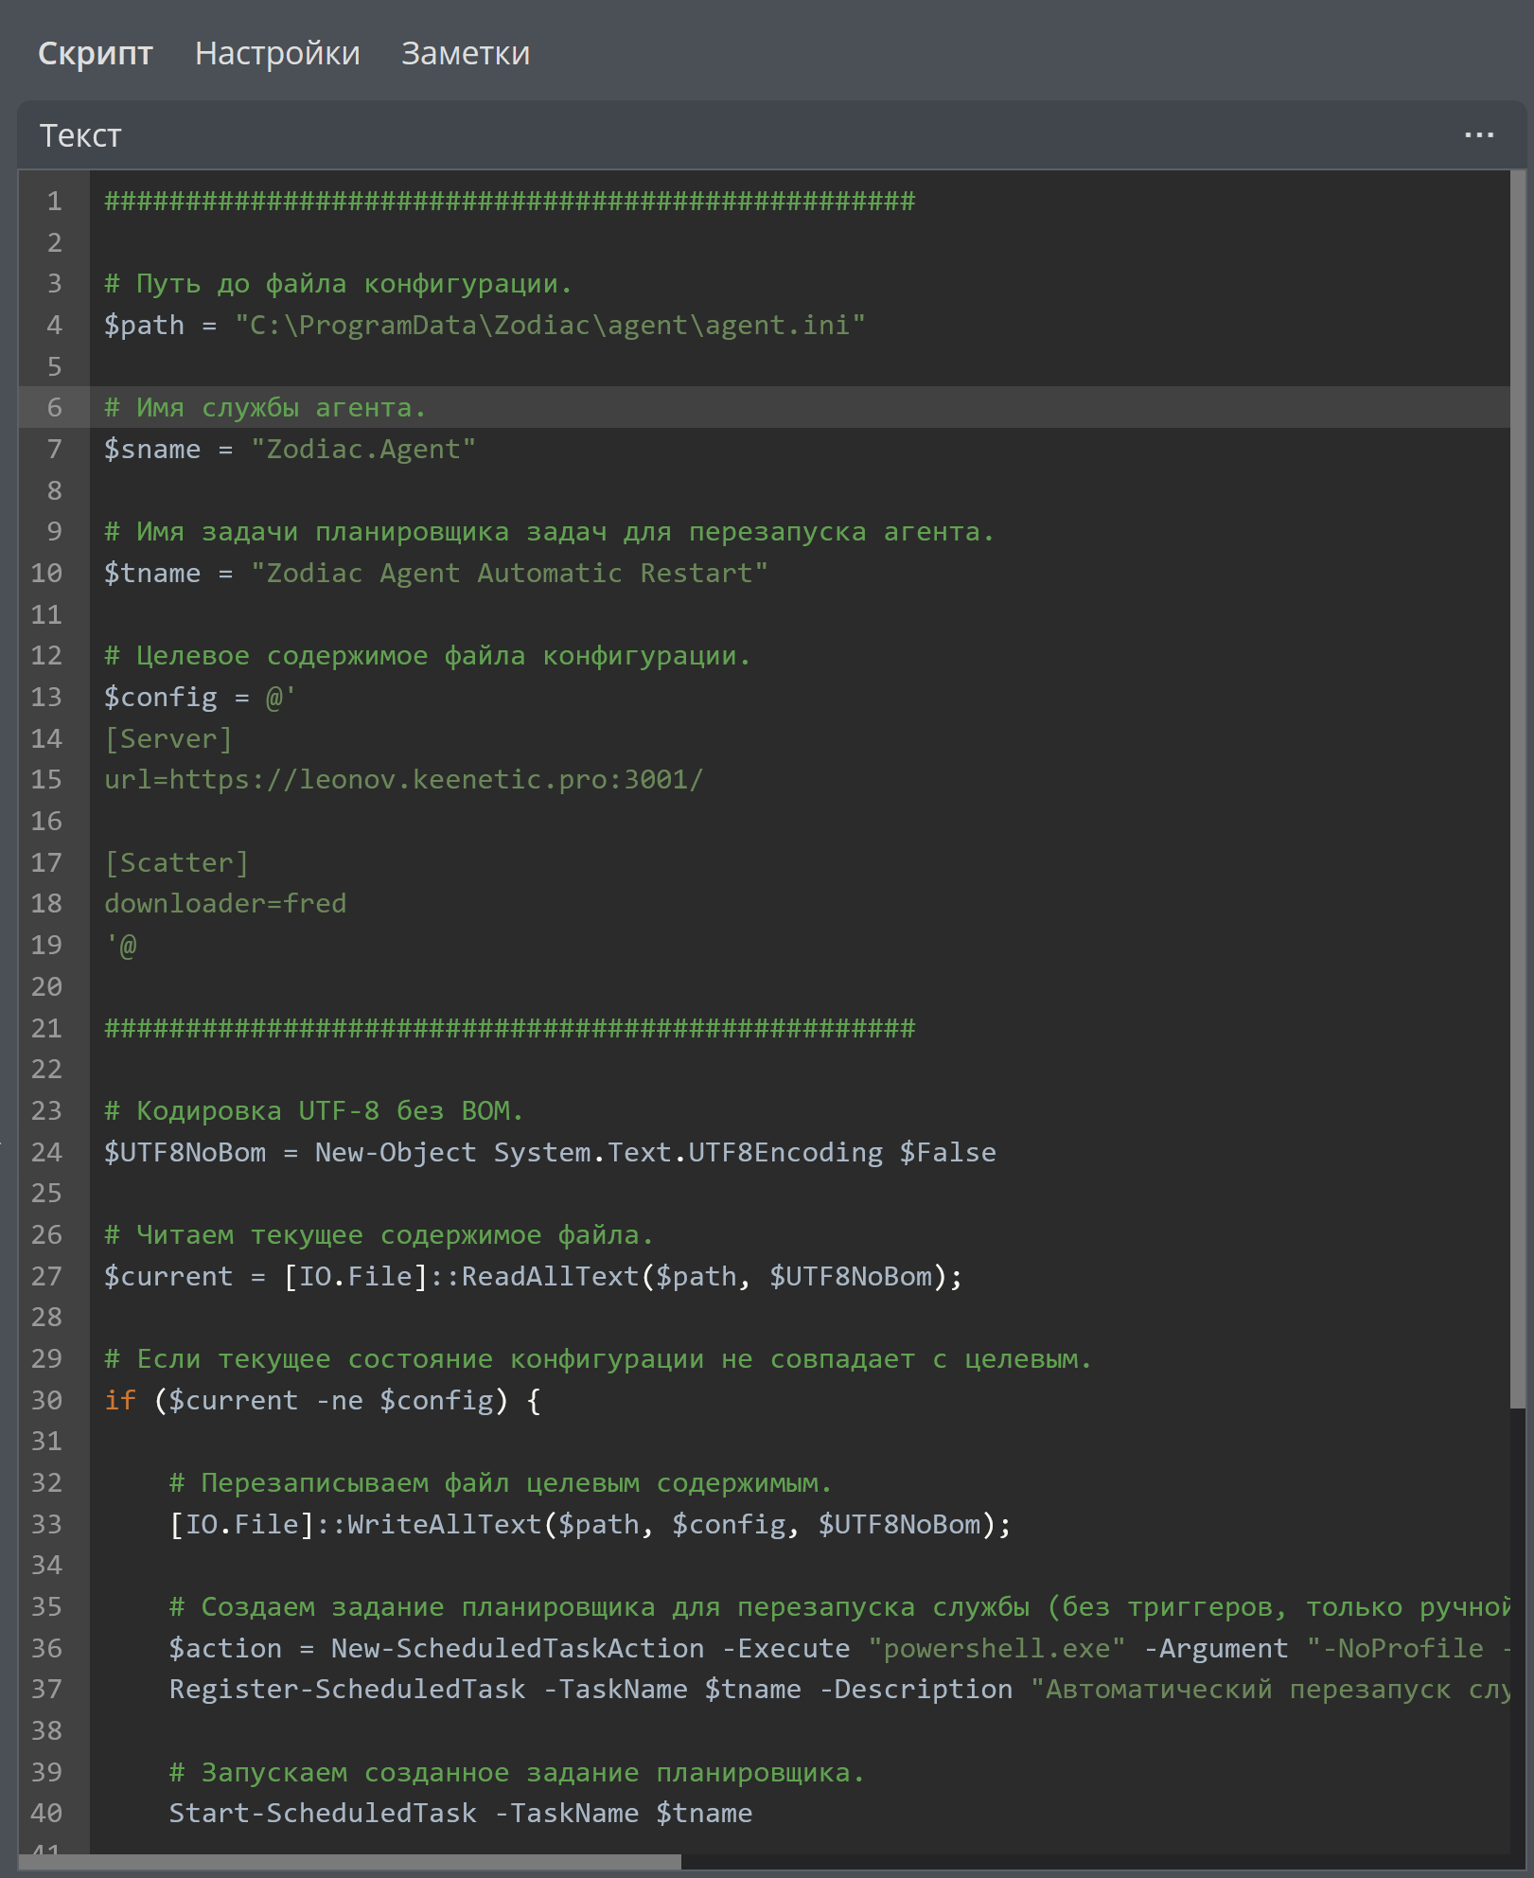The height and width of the screenshot is (1878, 1534).
Task: Click comment 'Имя задачи планировщика задач'
Action: point(550,532)
